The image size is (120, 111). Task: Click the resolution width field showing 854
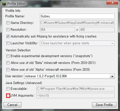(57, 29)
